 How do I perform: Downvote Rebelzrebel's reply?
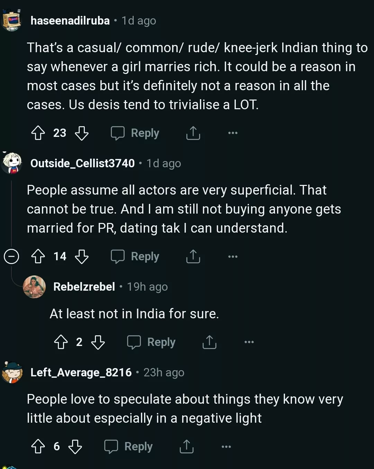click(99, 343)
